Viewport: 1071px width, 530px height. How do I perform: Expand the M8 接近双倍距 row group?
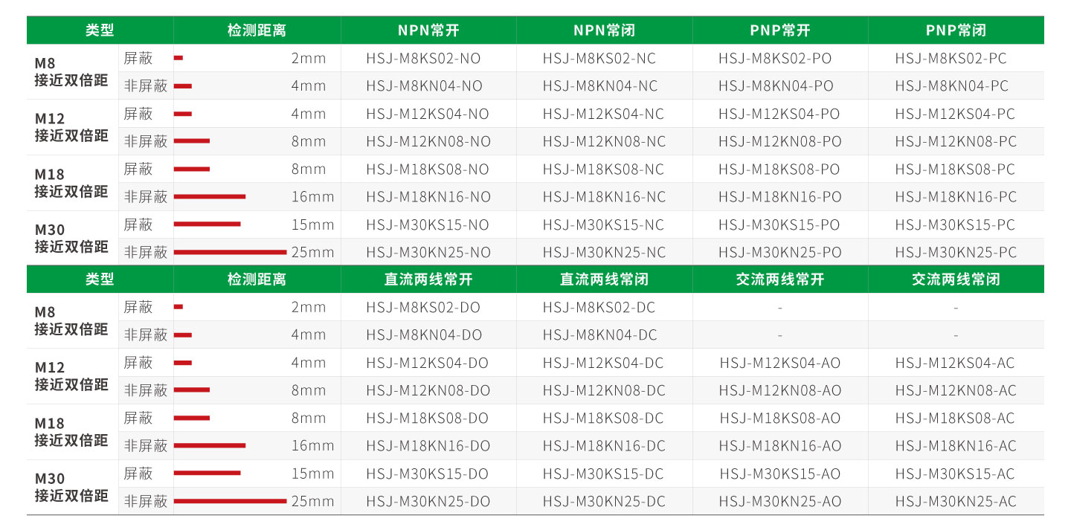71,71
